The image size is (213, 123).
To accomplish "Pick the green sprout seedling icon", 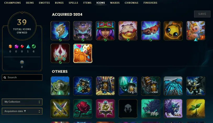I will point(196,108).
